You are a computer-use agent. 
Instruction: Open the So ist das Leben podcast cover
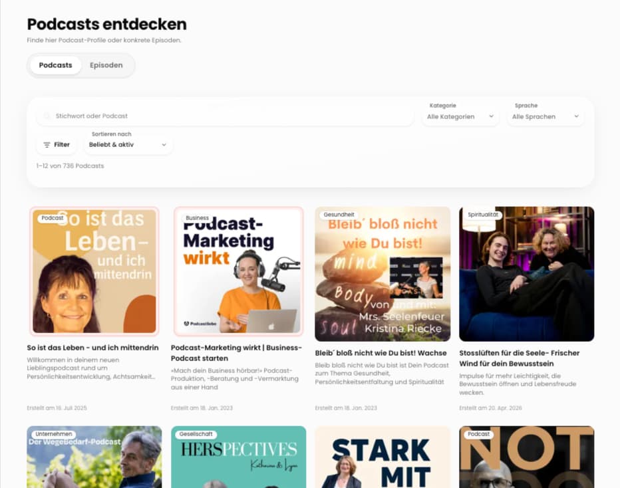point(94,271)
